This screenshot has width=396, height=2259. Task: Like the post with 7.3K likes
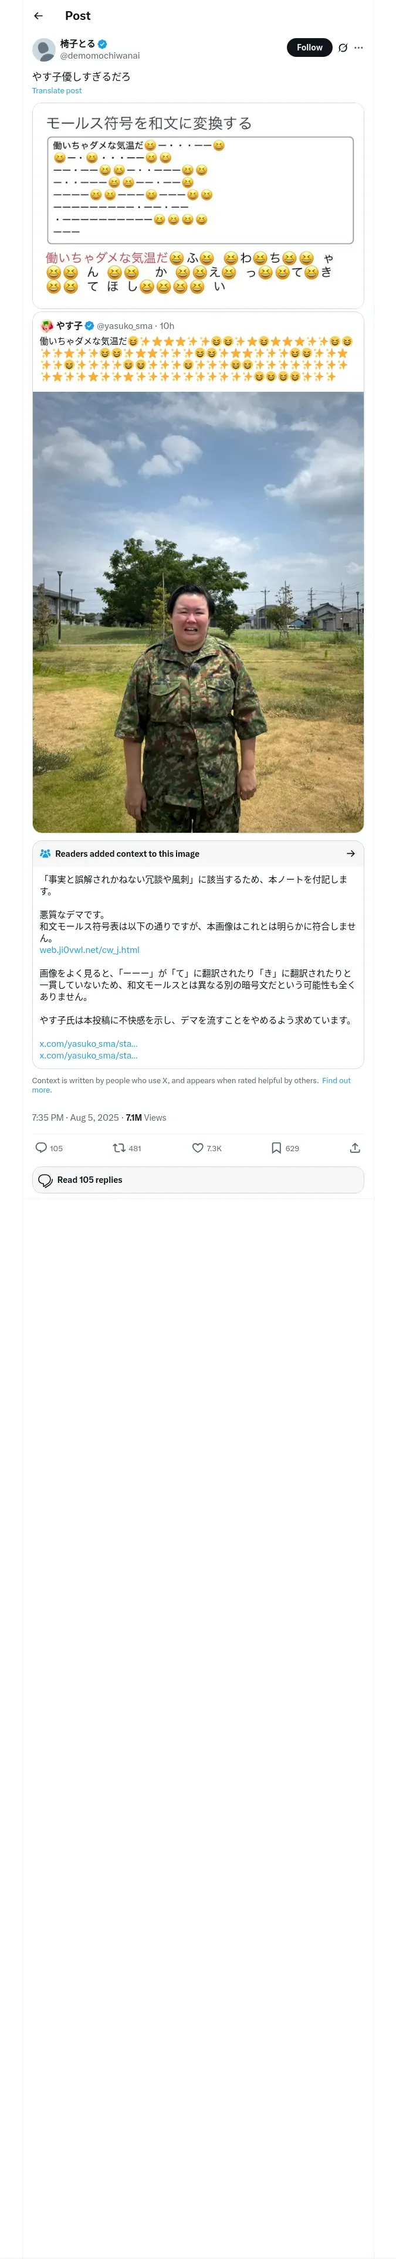[x=198, y=1147]
